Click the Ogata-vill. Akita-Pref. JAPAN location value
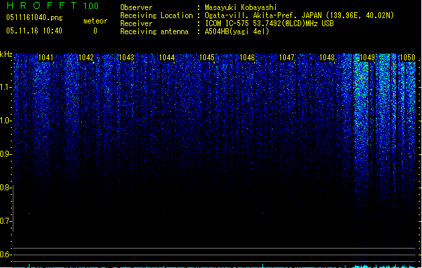Image resolution: width=422 pixels, height=268 pixels. click(299, 15)
